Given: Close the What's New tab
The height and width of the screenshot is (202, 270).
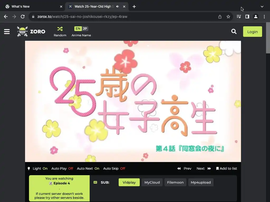Looking at the screenshot, I should click(61, 7).
